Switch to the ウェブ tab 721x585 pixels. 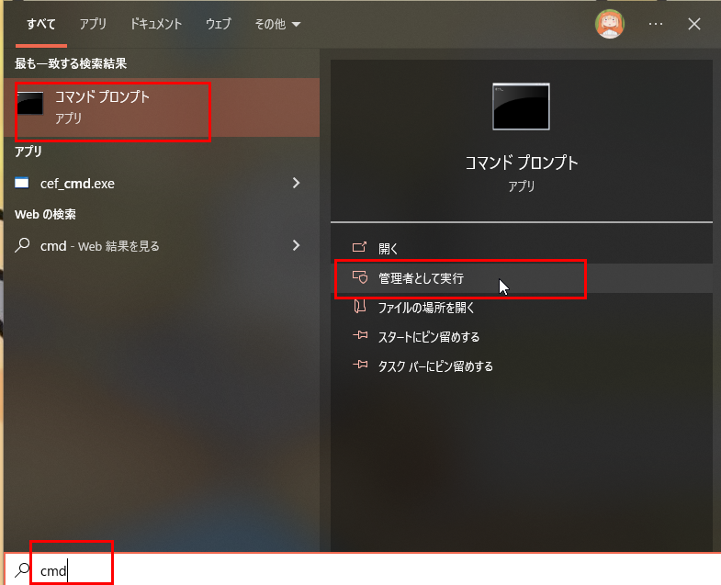pyautogui.click(x=218, y=24)
